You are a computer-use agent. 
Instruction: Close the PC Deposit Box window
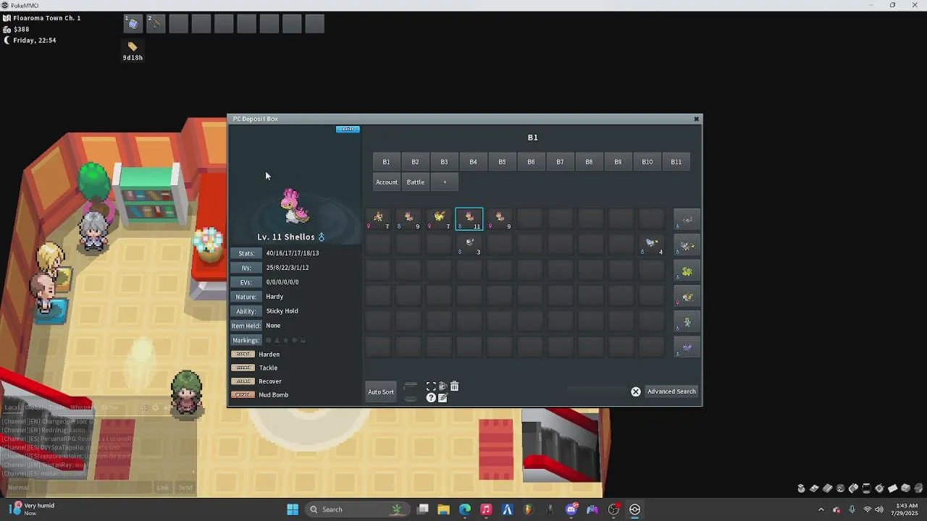click(x=697, y=119)
